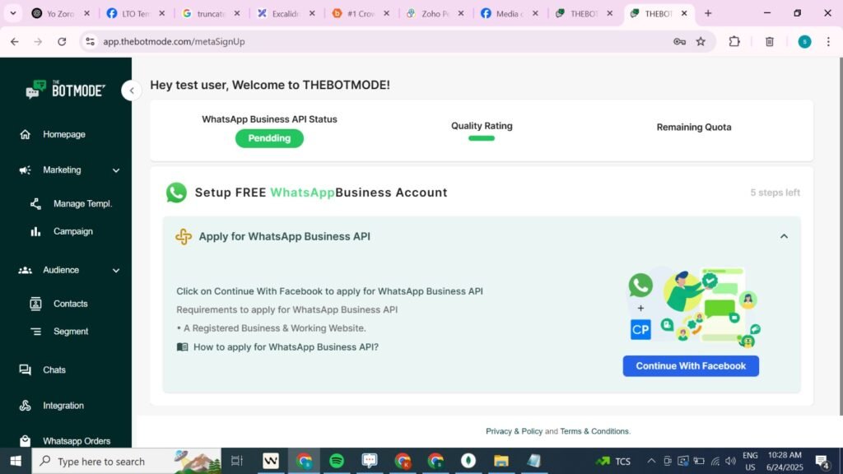Click the Audience people icon
Viewport: 843px width, 474px height.
click(26, 270)
